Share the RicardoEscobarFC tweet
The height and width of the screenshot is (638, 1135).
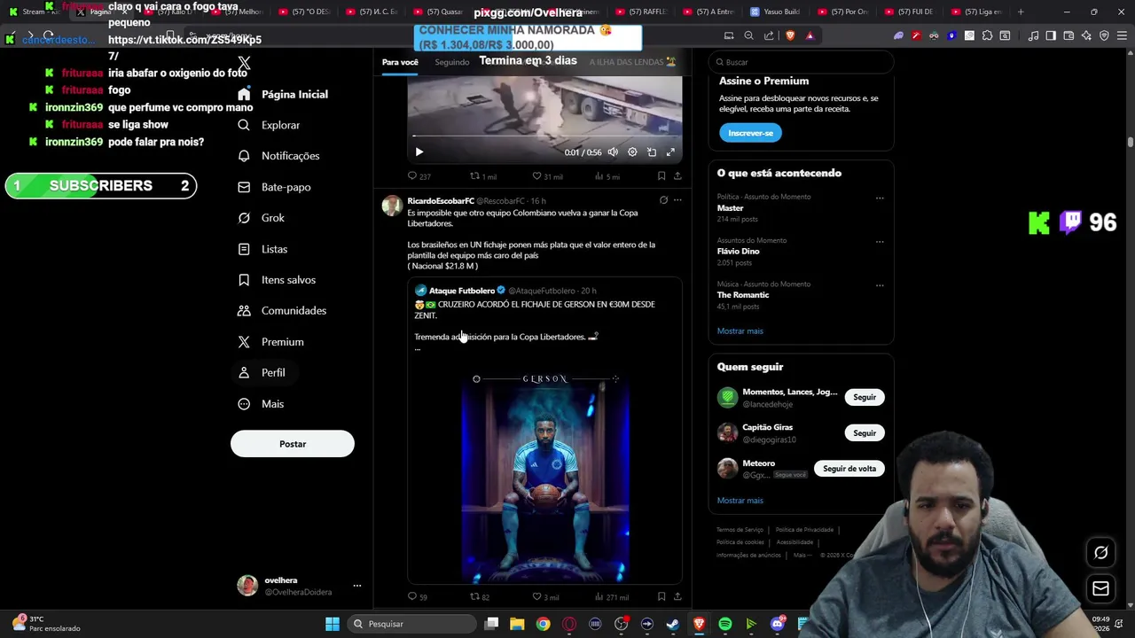point(677,597)
